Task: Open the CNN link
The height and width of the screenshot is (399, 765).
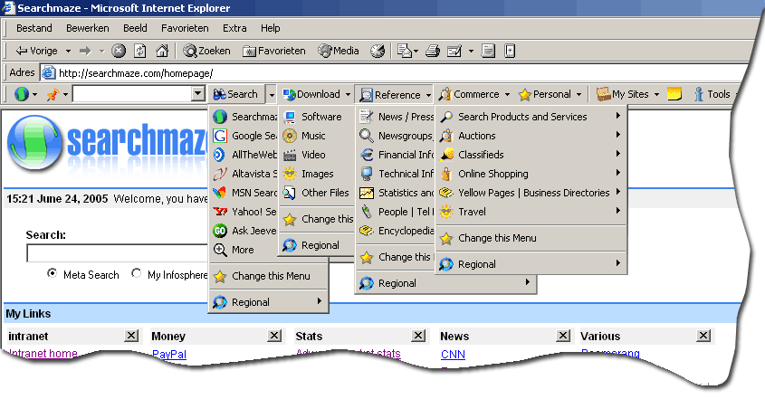Action: click(x=453, y=355)
